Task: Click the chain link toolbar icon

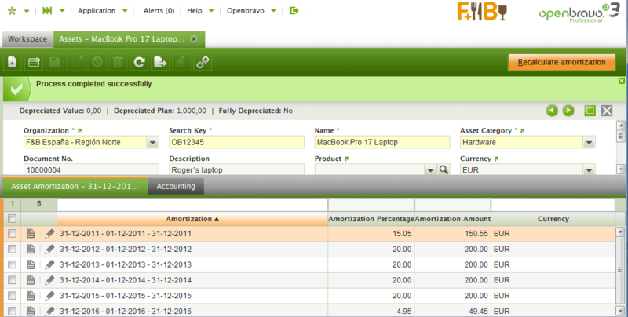Action: coord(202,62)
